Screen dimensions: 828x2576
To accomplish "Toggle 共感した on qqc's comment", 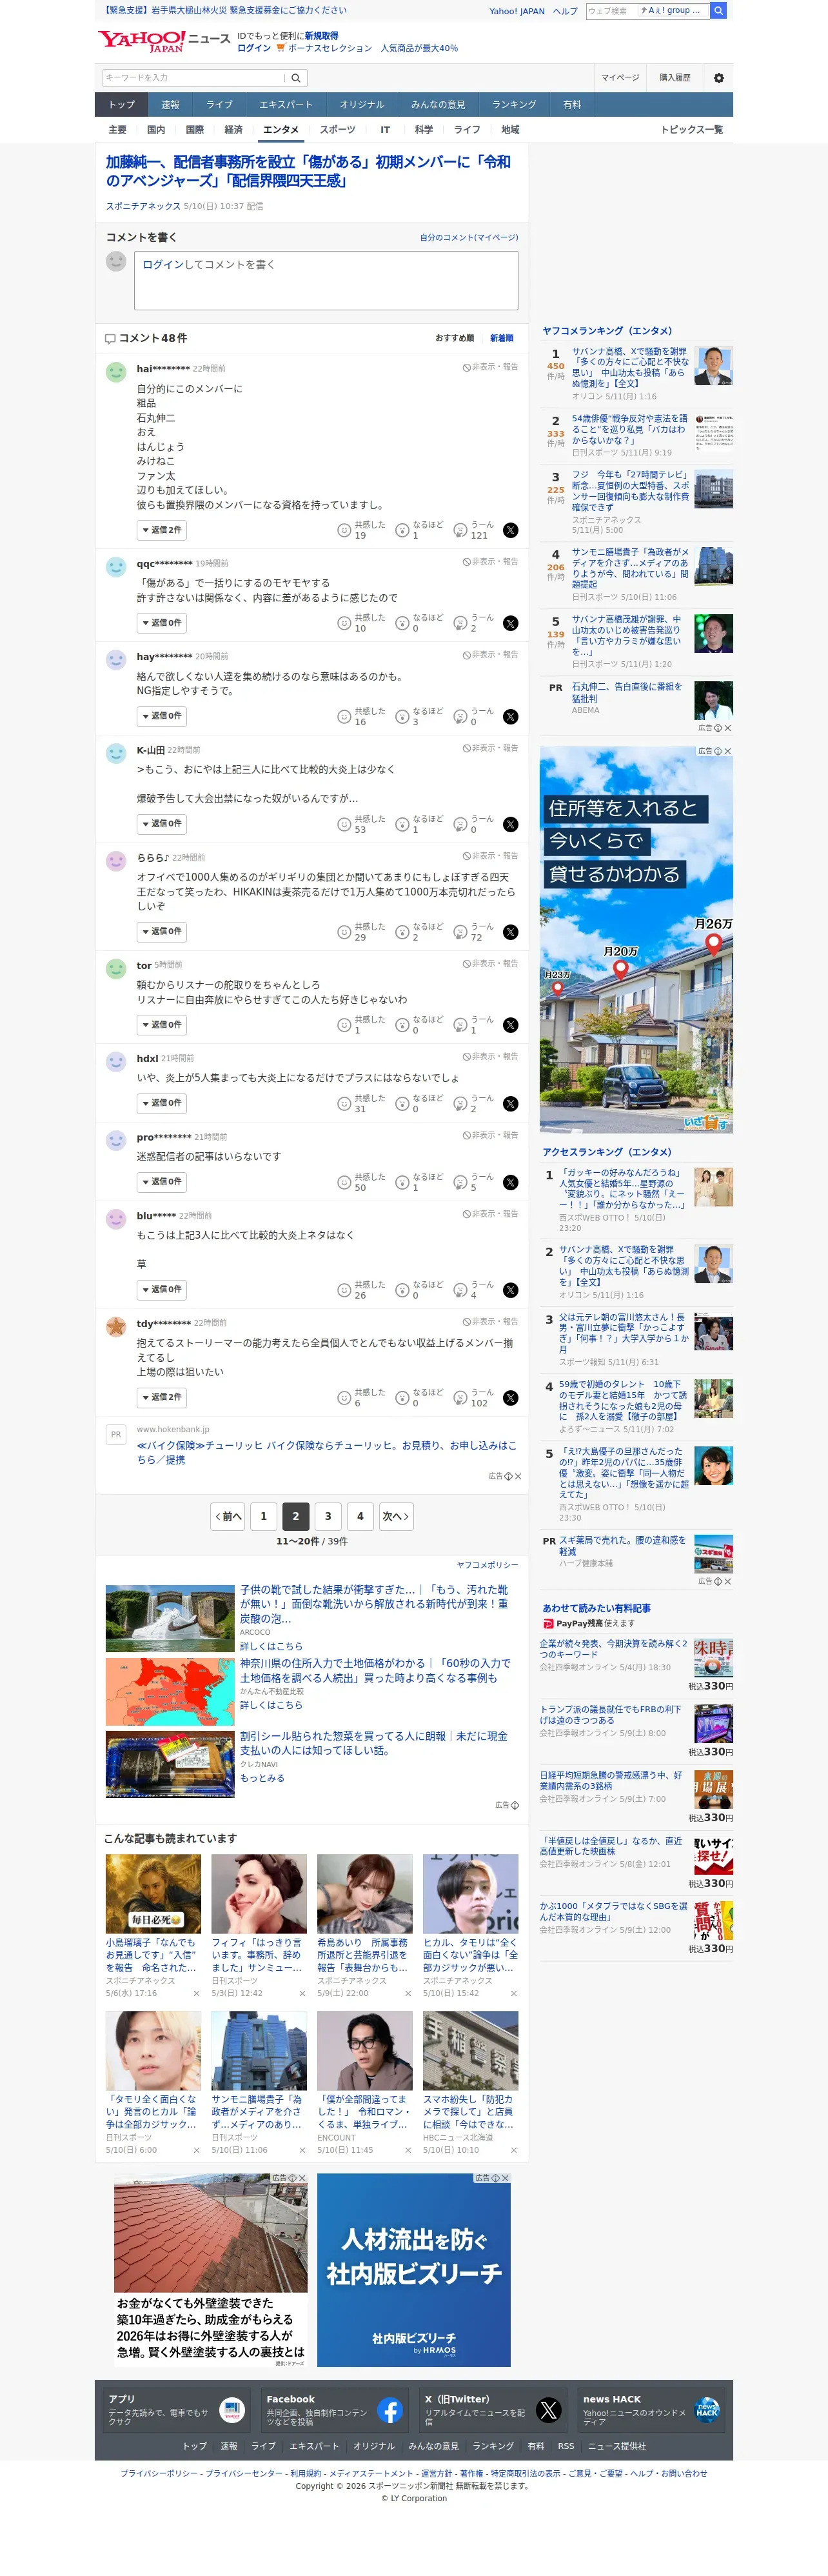I will pyautogui.click(x=361, y=624).
